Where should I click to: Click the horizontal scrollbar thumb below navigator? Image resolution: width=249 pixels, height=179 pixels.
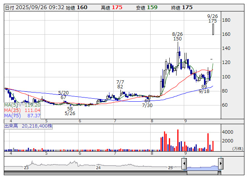coord(202,173)
